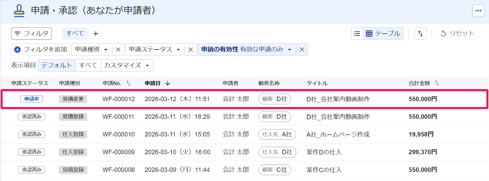Image resolution: width=489 pixels, height=181 pixels.
Task: Open request WF-000012
Action: pos(119,99)
